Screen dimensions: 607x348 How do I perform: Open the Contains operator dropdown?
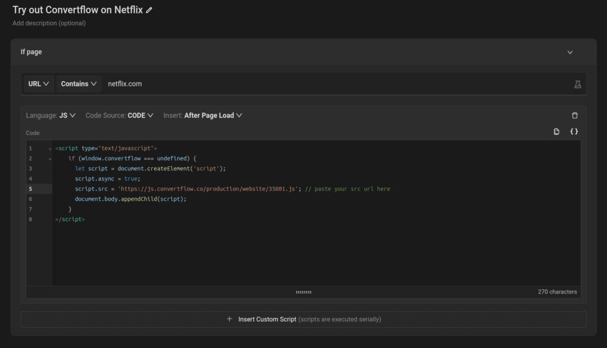point(79,84)
